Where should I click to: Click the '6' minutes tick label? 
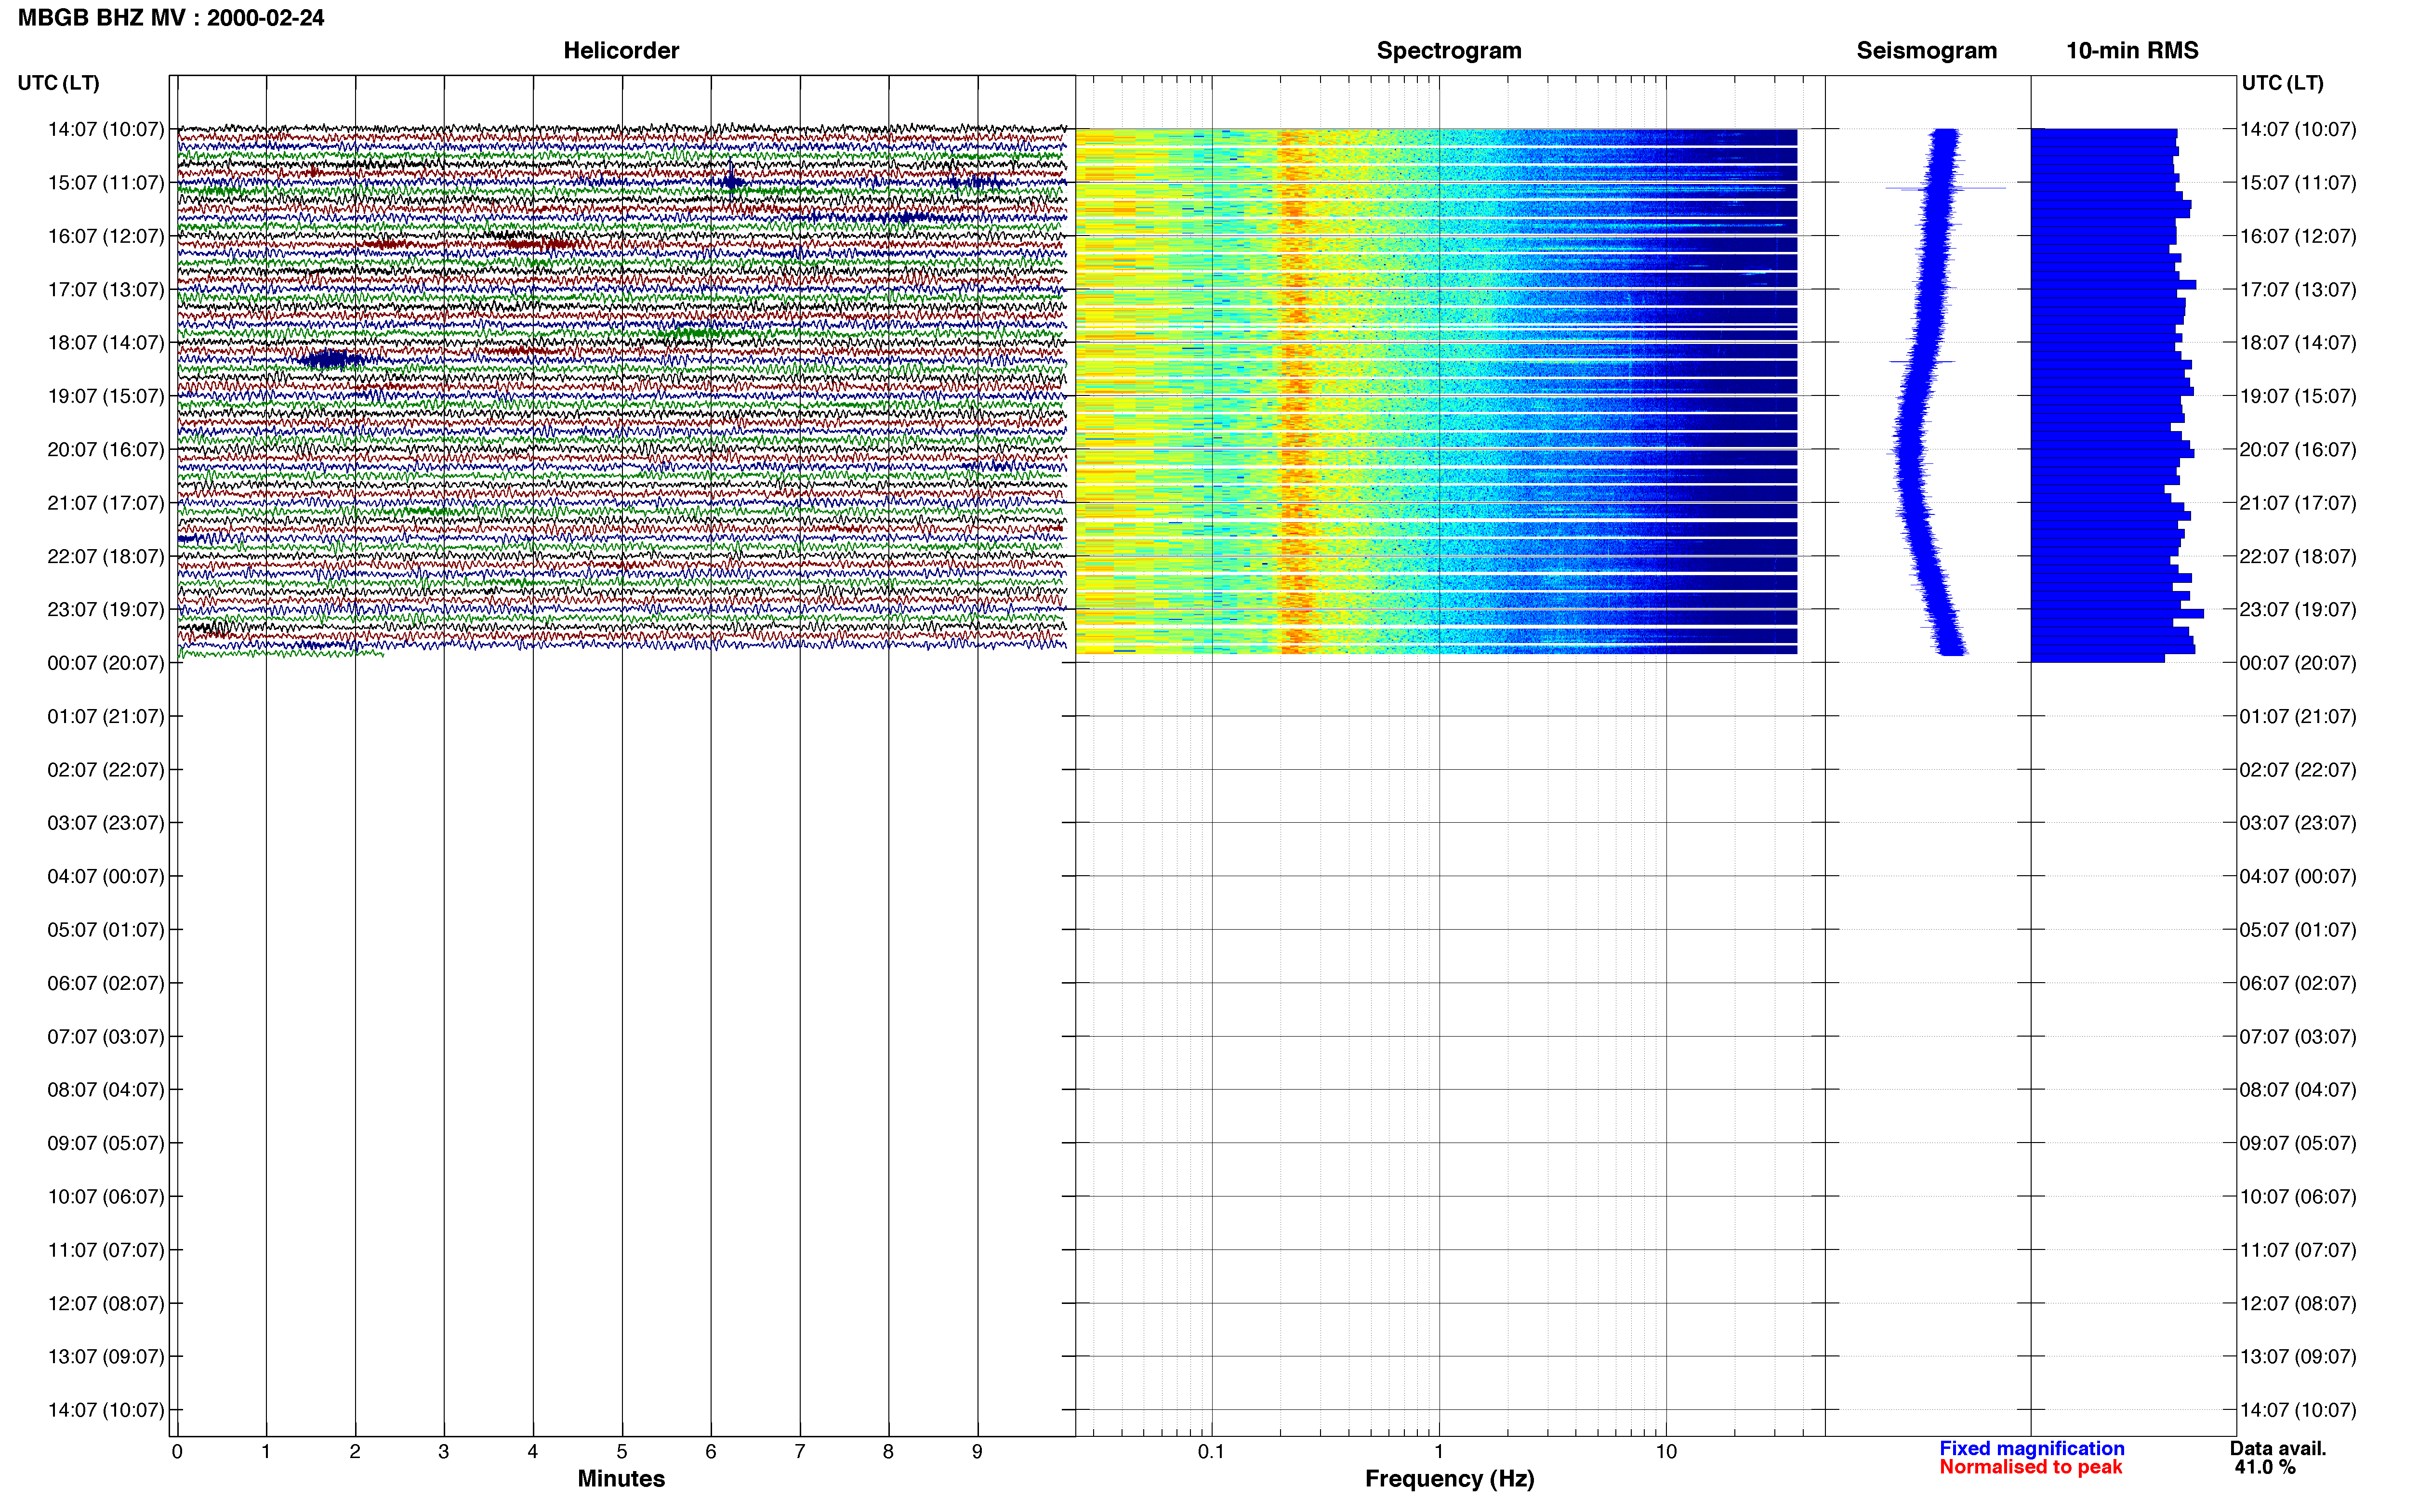coord(711,1451)
